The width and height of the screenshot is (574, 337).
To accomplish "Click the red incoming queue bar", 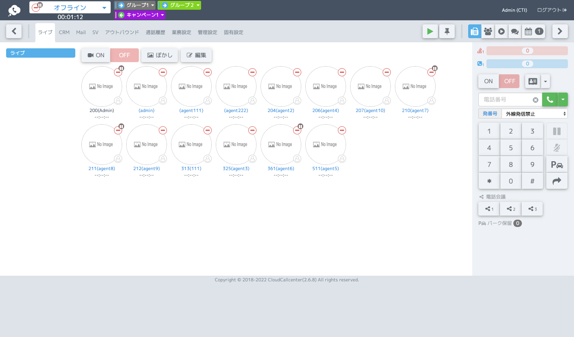I will (x=527, y=51).
